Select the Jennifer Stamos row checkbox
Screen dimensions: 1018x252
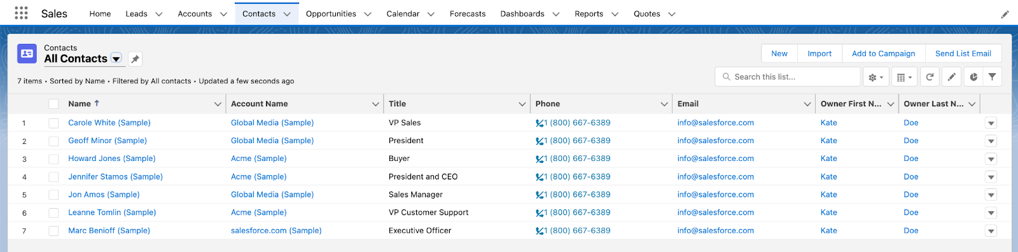(x=53, y=177)
